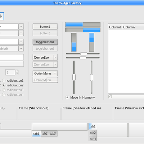Open the disabled ComboBox dropdown
Viewport: 144px width, 144px height.
(45, 64)
